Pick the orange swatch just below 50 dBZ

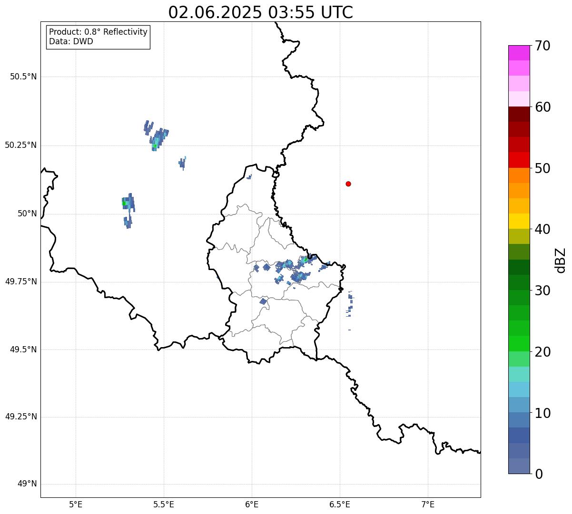[519, 175]
